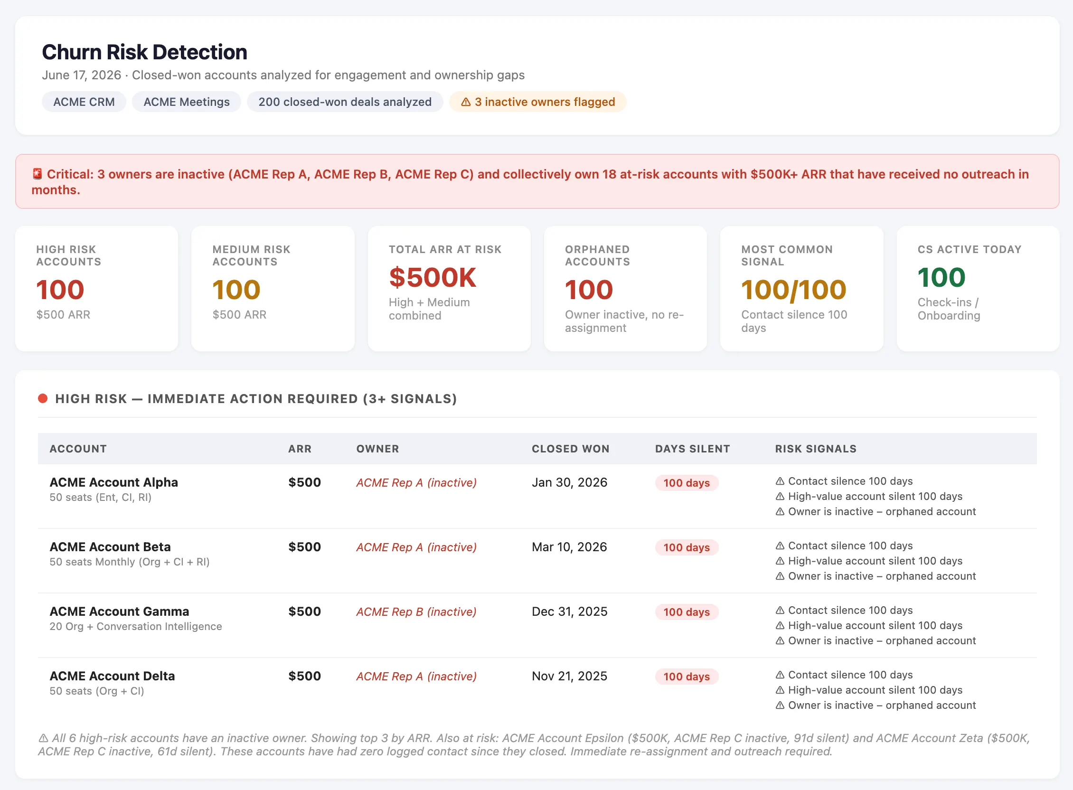This screenshot has height=790, width=1073.
Task: Click 100 days badge in Gamma row
Action: point(687,612)
